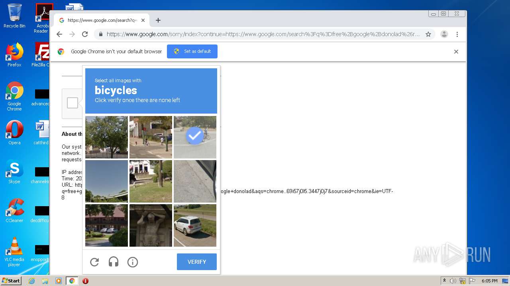Open CCleaner desktop shortcut
510x286 pixels.
pyautogui.click(x=14, y=210)
